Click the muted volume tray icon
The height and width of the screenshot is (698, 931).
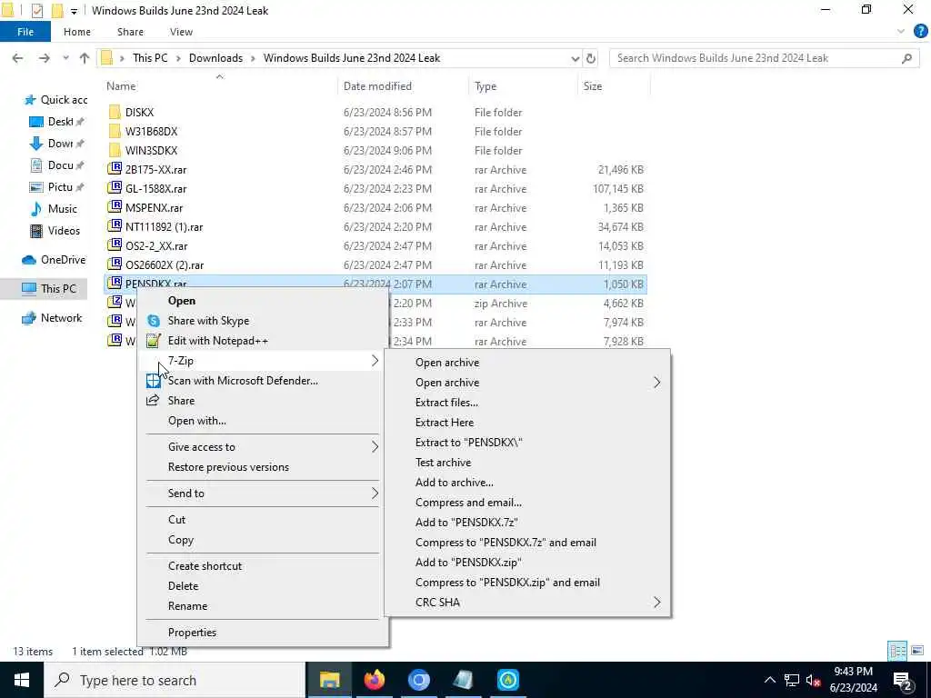pos(814,680)
